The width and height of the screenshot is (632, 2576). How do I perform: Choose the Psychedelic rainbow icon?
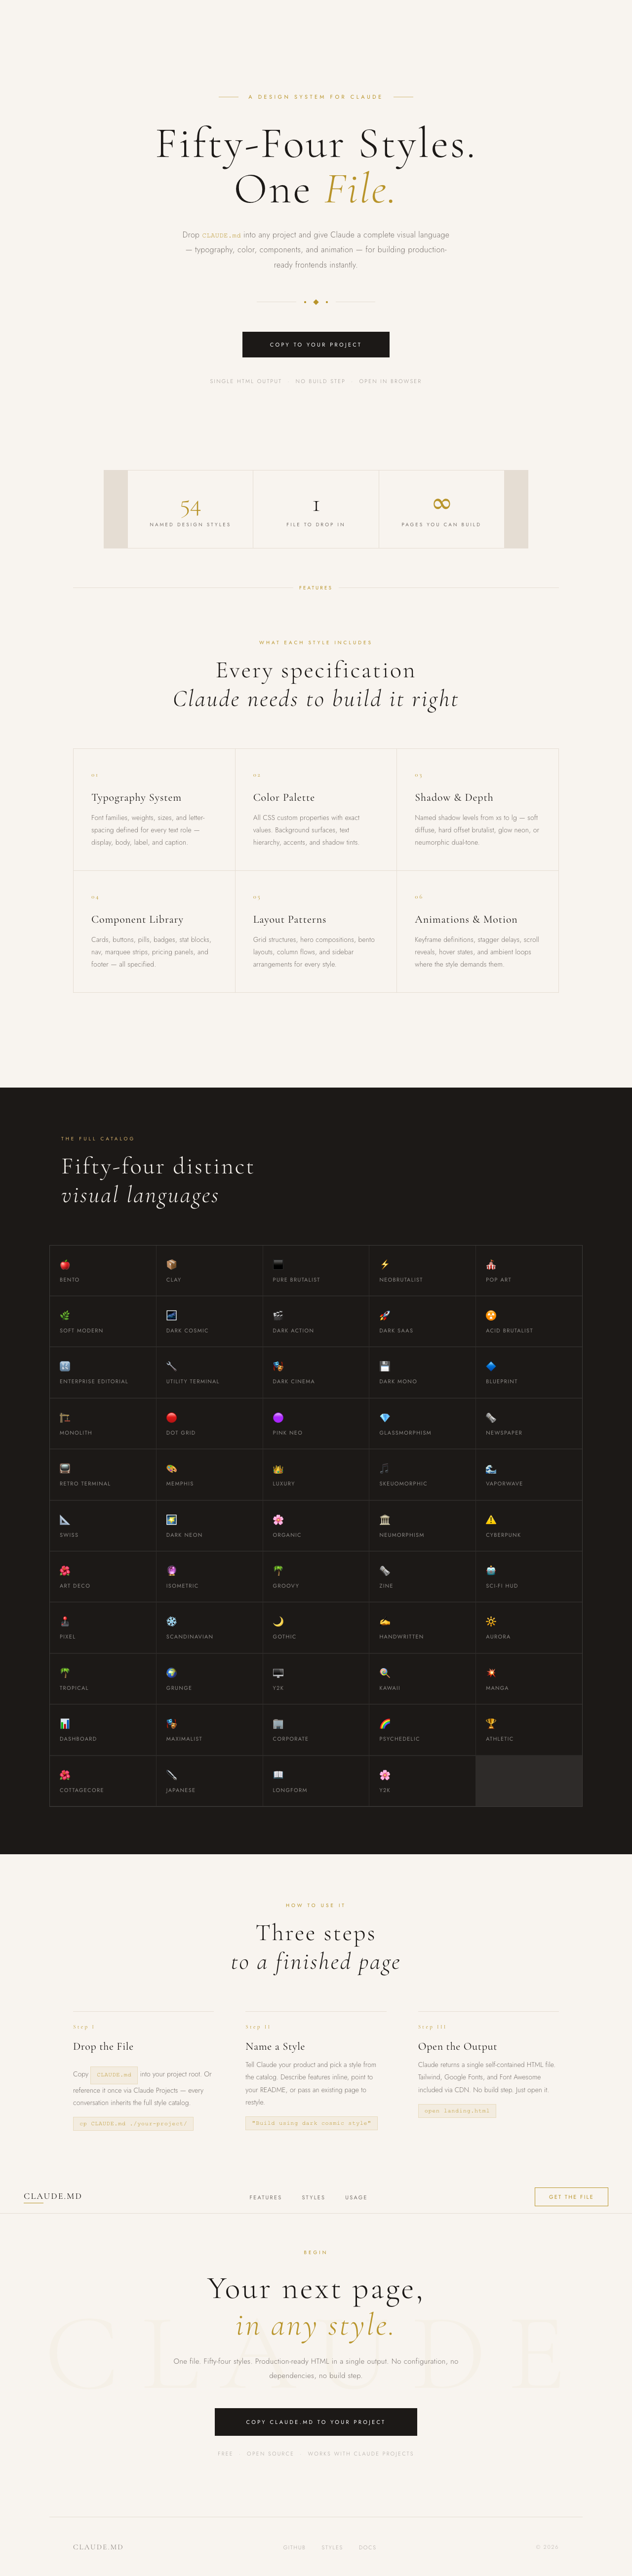(x=385, y=1723)
